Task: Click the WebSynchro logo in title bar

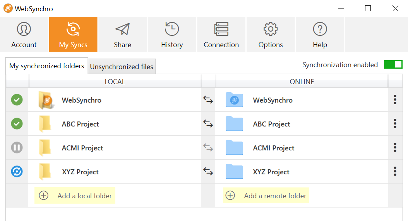Action: (x=8, y=8)
